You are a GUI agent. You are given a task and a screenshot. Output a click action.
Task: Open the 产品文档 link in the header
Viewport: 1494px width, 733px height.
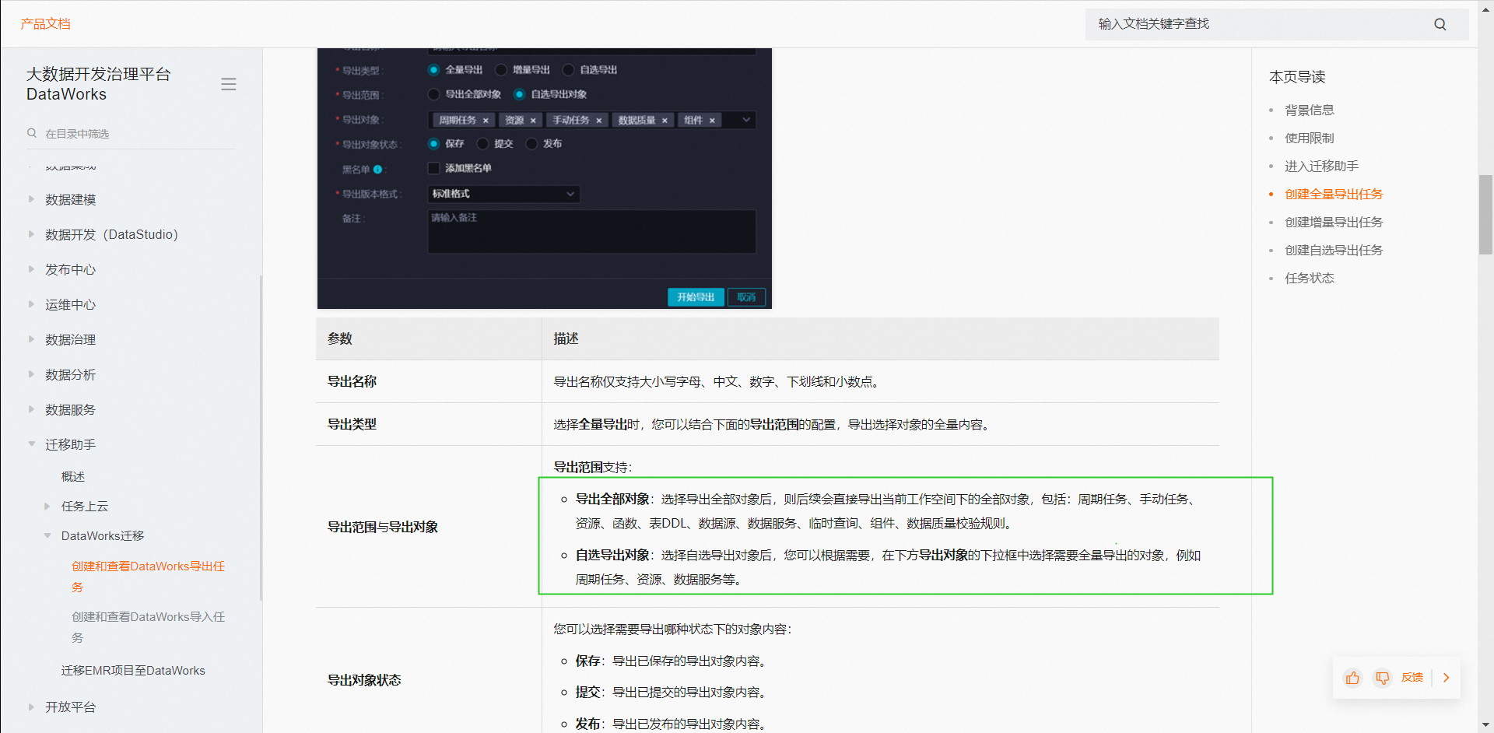(45, 24)
